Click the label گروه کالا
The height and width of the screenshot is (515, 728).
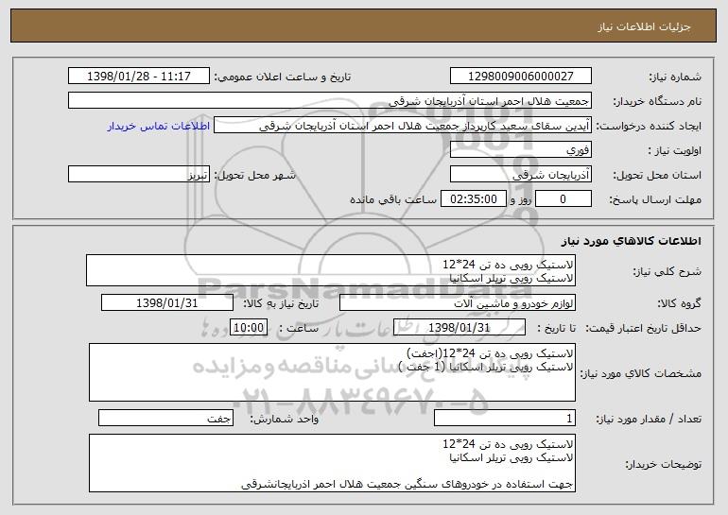point(679,303)
